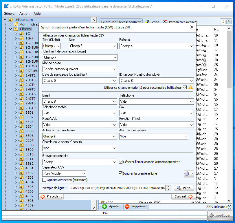Close the CSV synchronisation dialog
Image resolution: width=235 pixels, height=223 pixels.
click(x=192, y=27)
